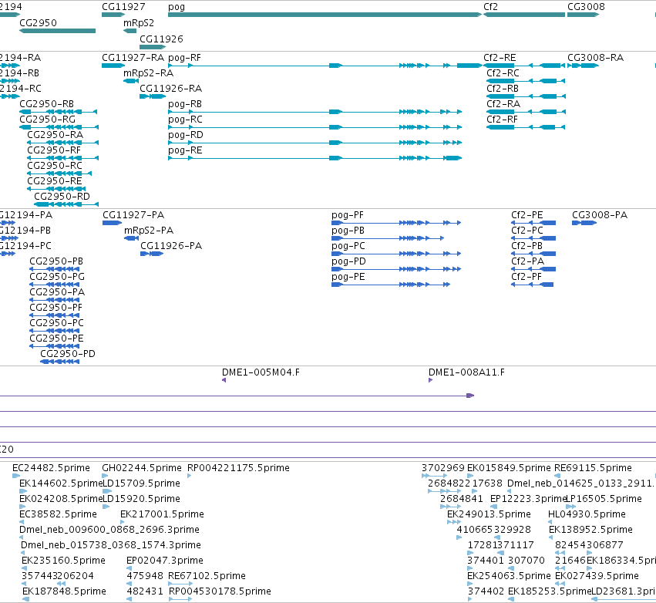
Task: Click the CG3008 gene label
Action: coord(586,7)
